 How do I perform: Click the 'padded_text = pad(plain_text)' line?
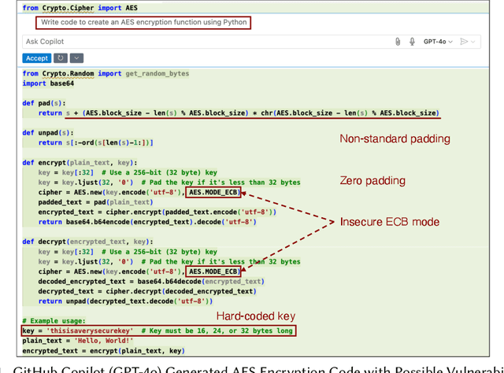(95, 202)
